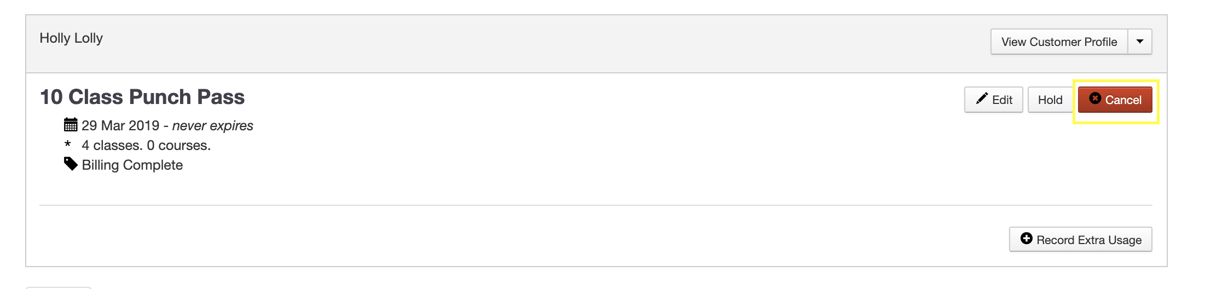This screenshot has width=1205, height=289.
Task: Click the partially visible button at bottom left
Action: (x=58, y=287)
